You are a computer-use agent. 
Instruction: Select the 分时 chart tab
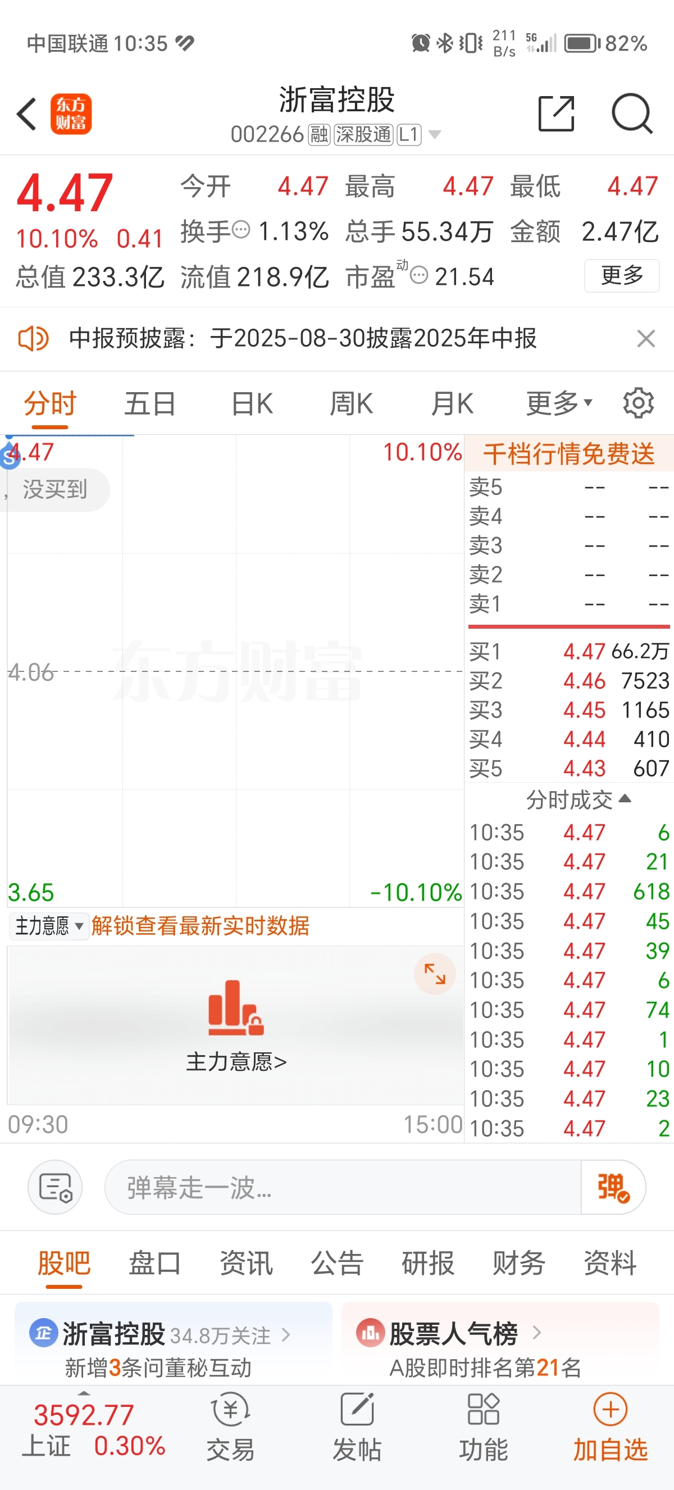[51, 404]
